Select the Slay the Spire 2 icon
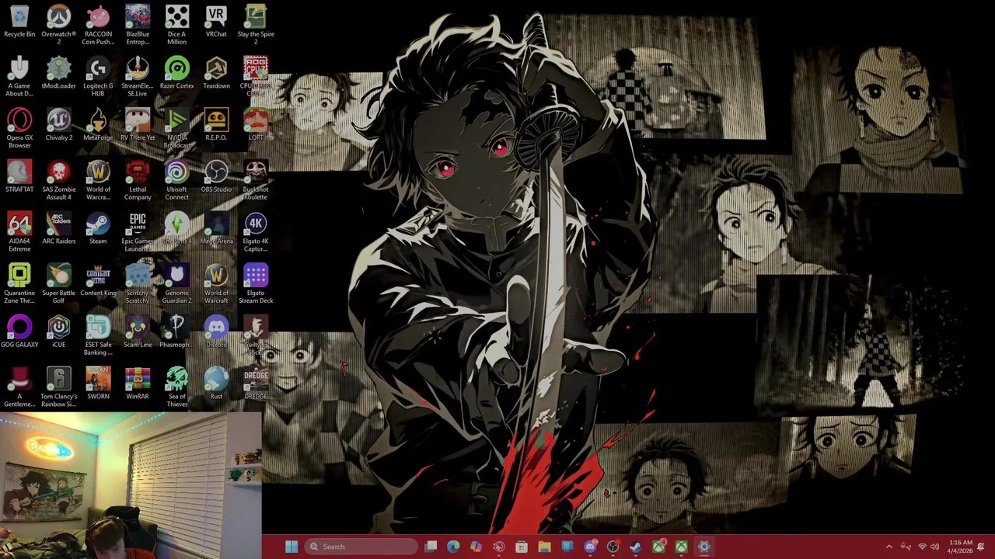995x559 pixels. (256, 25)
